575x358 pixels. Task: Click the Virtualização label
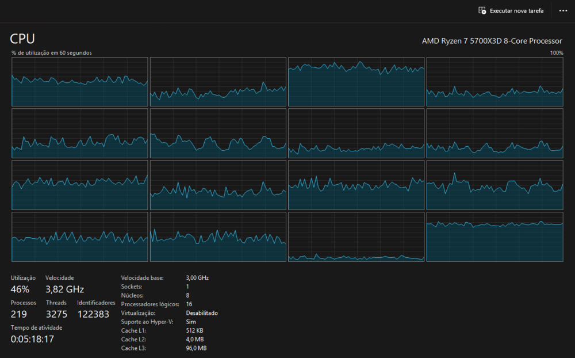pyautogui.click(x=138, y=313)
